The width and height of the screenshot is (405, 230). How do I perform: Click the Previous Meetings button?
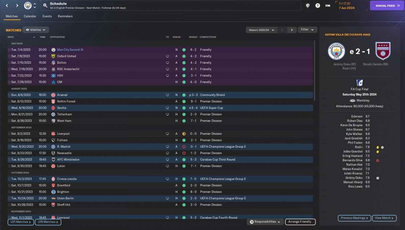click(x=354, y=218)
